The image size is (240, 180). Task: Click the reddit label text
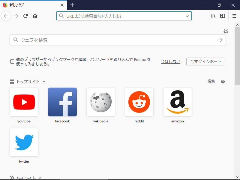pos(139,121)
